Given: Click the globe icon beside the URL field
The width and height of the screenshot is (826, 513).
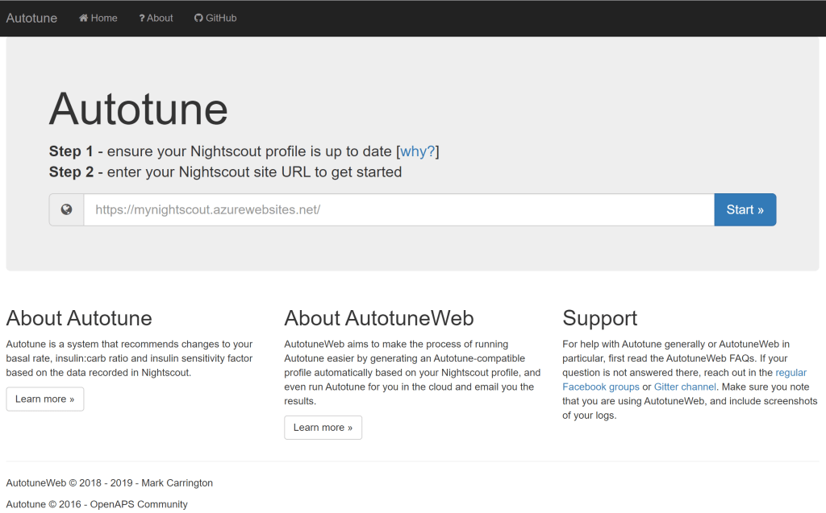Looking at the screenshot, I should tap(67, 209).
